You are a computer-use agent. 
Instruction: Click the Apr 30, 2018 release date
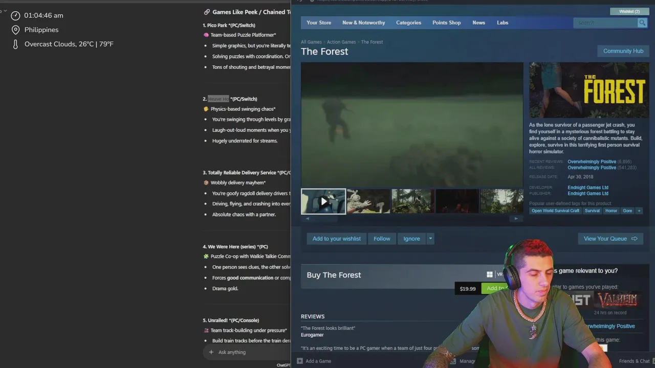[x=580, y=177]
